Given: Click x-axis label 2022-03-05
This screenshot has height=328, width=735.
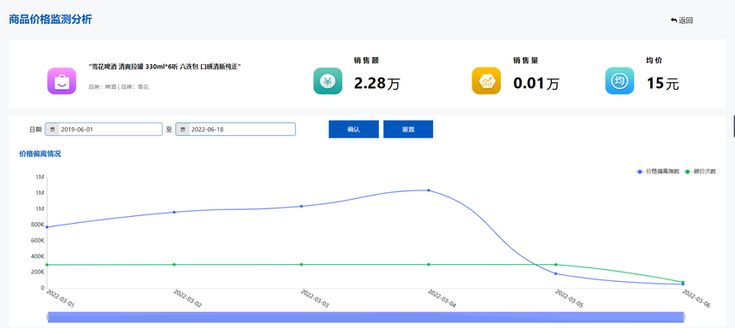Looking at the screenshot, I should (569, 298).
